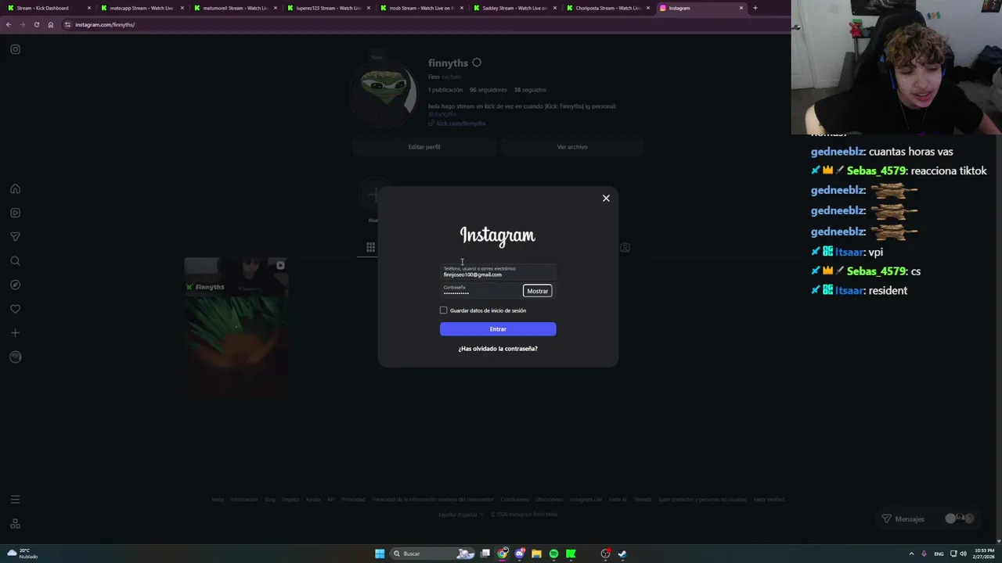
Task: Open the Kick app from taskbar
Action: pos(571,554)
